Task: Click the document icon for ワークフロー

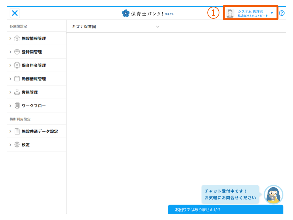Action: pyautogui.click(x=17, y=106)
